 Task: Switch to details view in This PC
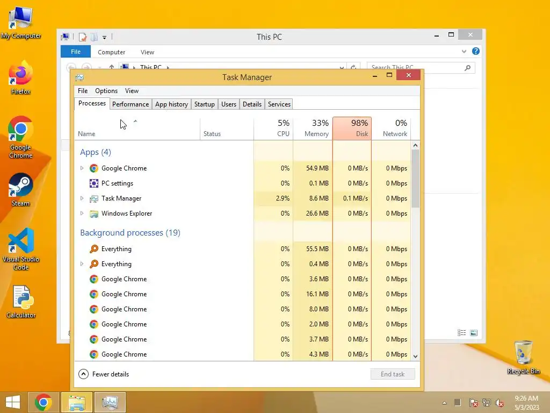pyautogui.click(x=461, y=332)
